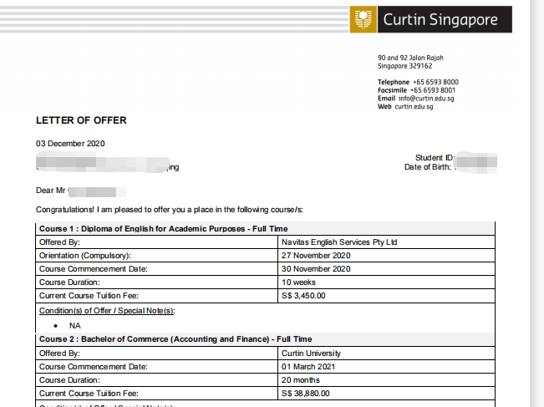Click the 'Orientation (Compulsory):' label cell
The width and height of the screenshot is (544, 407).
tap(157, 256)
